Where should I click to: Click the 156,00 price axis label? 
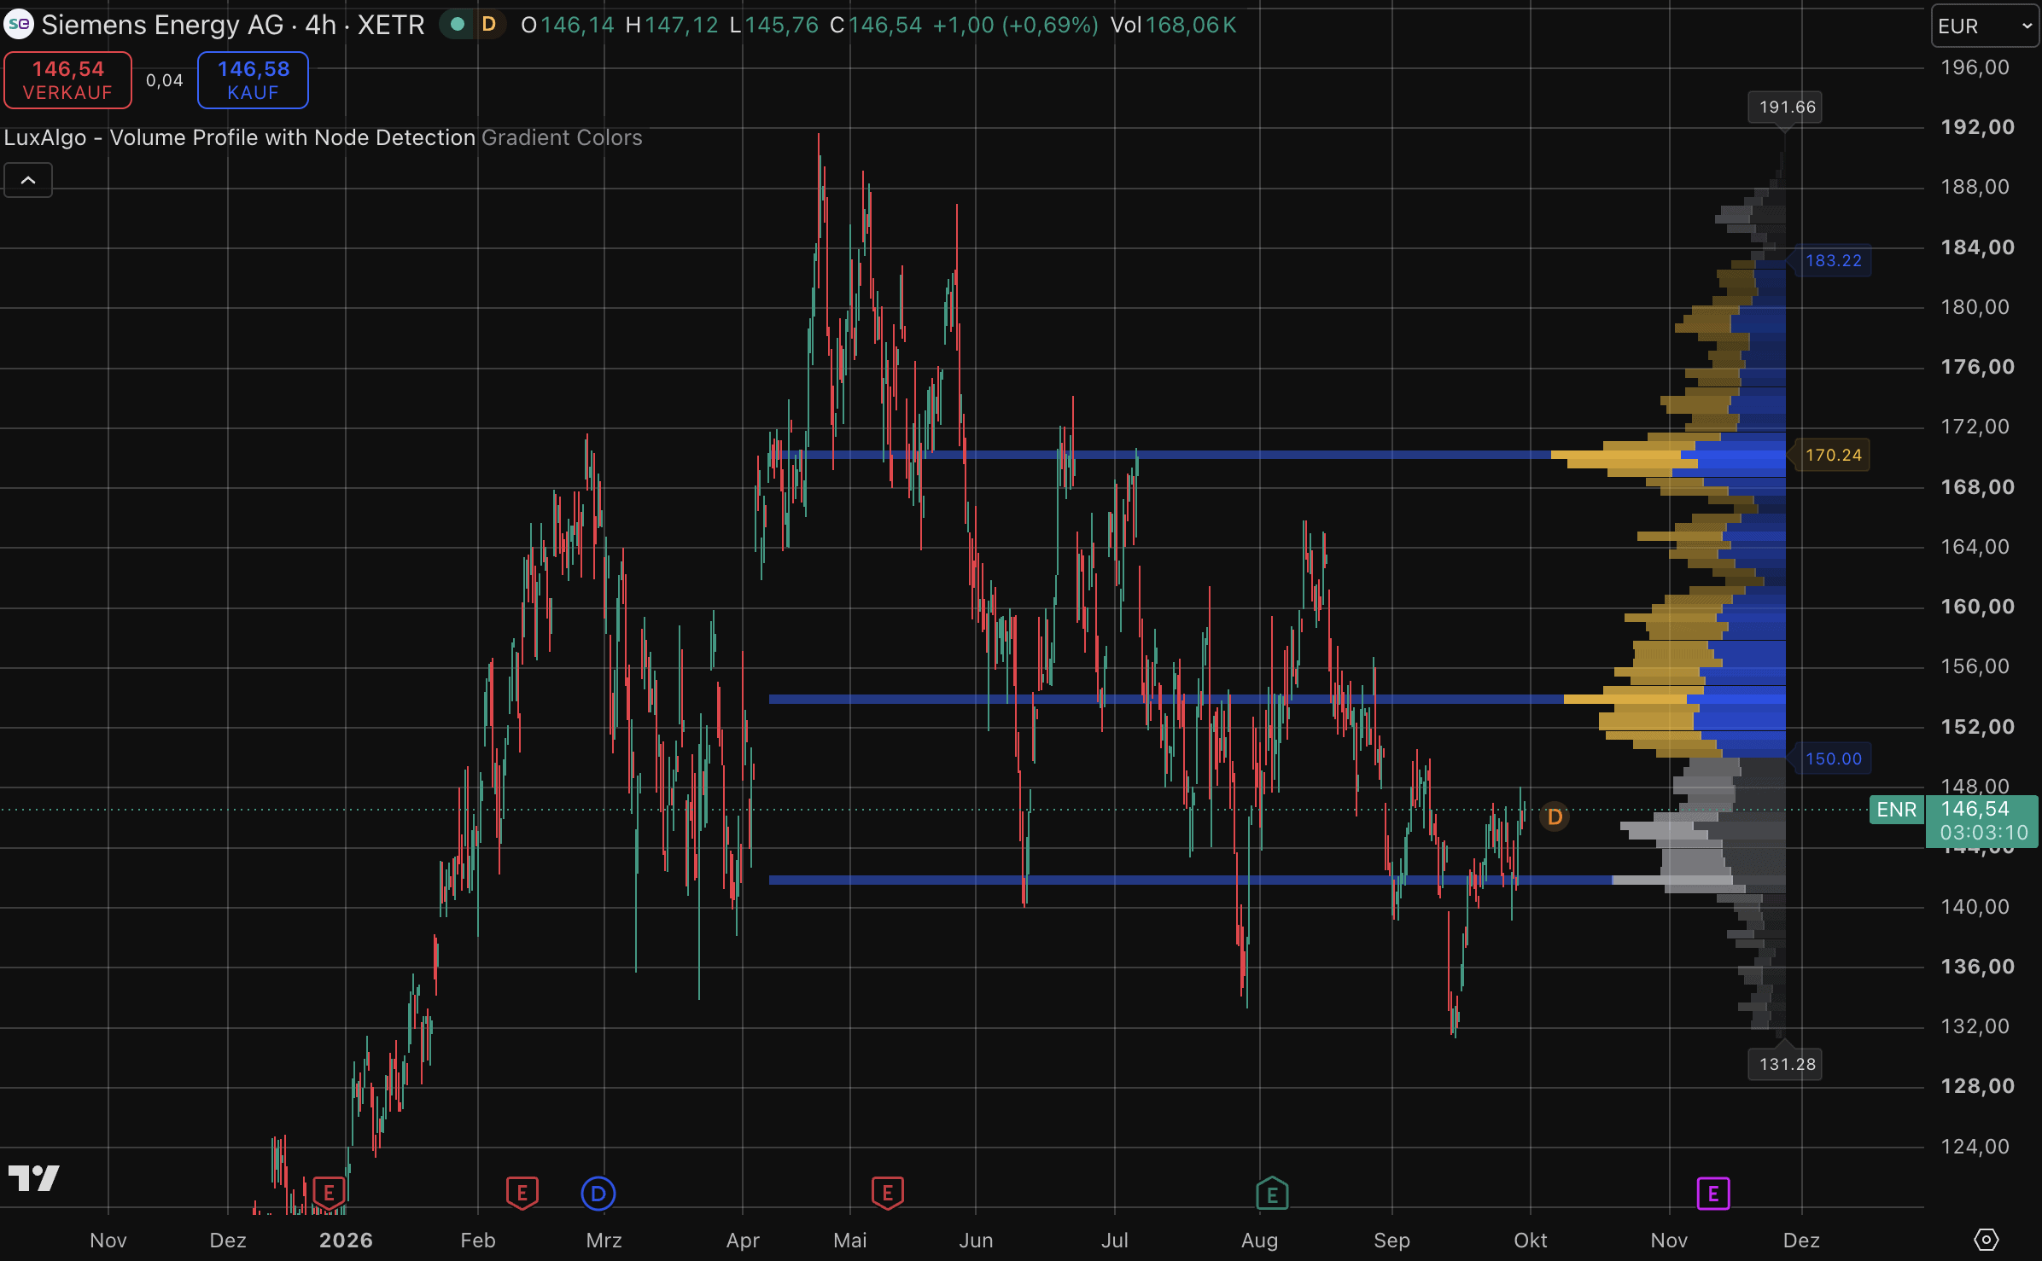point(1975,665)
